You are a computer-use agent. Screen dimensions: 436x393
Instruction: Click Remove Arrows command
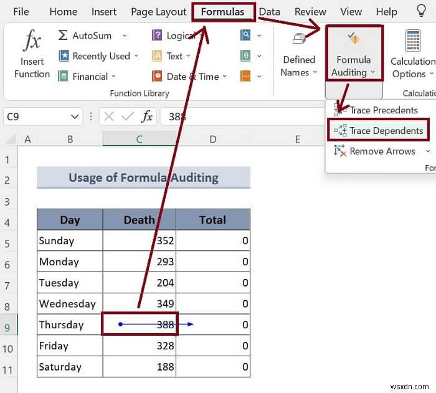click(374, 151)
